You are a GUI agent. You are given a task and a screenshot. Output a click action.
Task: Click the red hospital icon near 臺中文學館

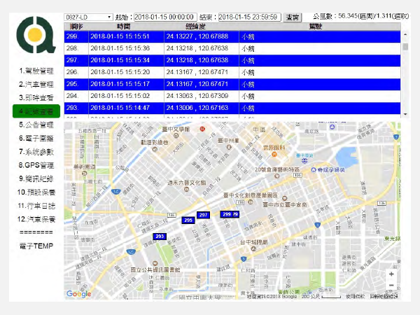click(x=202, y=129)
